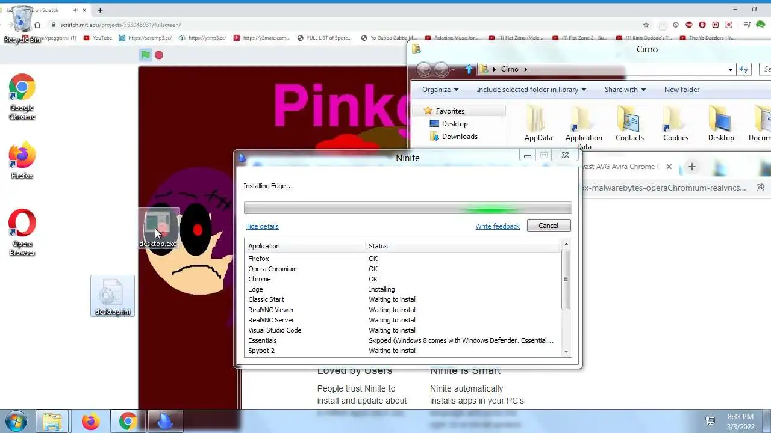This screenshot has width=771, height=433.
Task: Click the Ninite installing progress bar
Action: [x=408, y=209]
